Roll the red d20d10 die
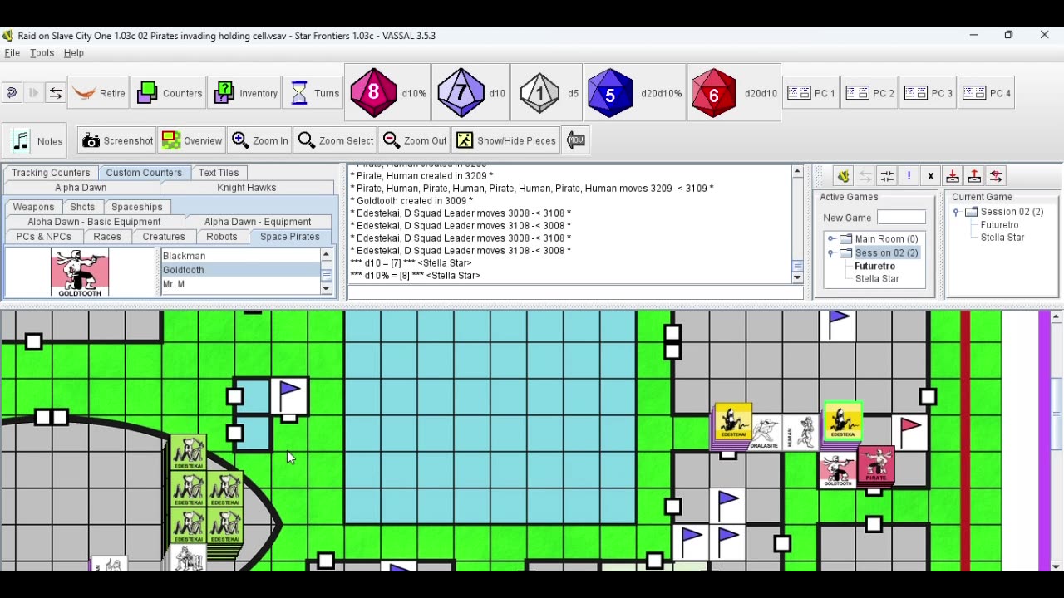This screenshot has height=598, width=1064. click(x=734, y=93)
